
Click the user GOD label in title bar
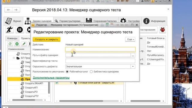(x=145, y=1)
